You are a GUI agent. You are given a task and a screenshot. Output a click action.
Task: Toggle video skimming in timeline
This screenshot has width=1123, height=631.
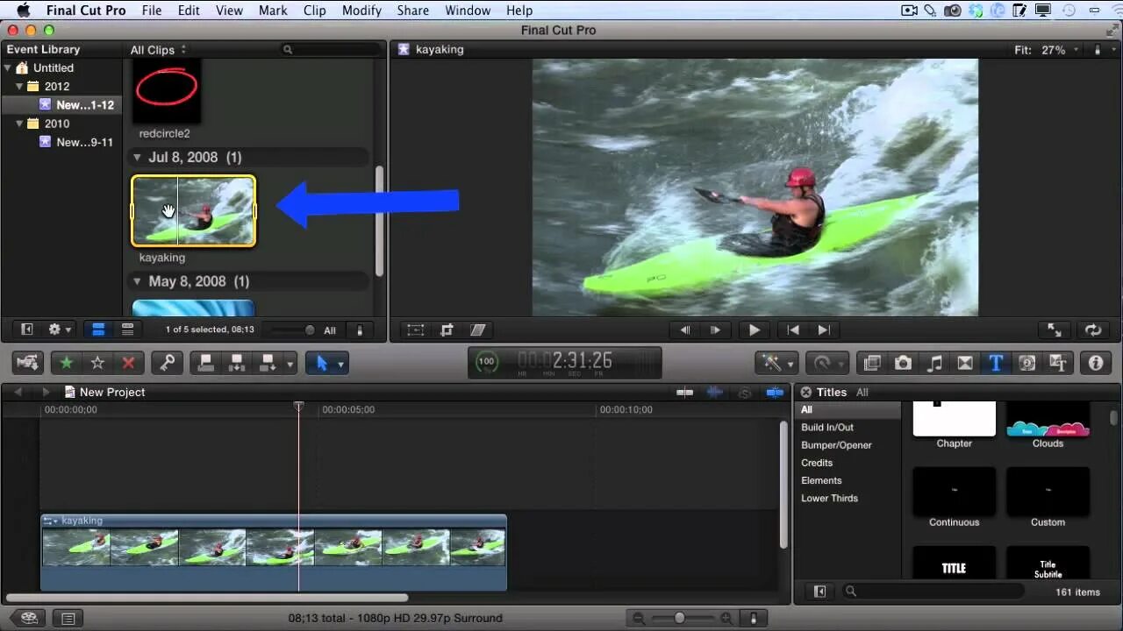pos(685,393)
